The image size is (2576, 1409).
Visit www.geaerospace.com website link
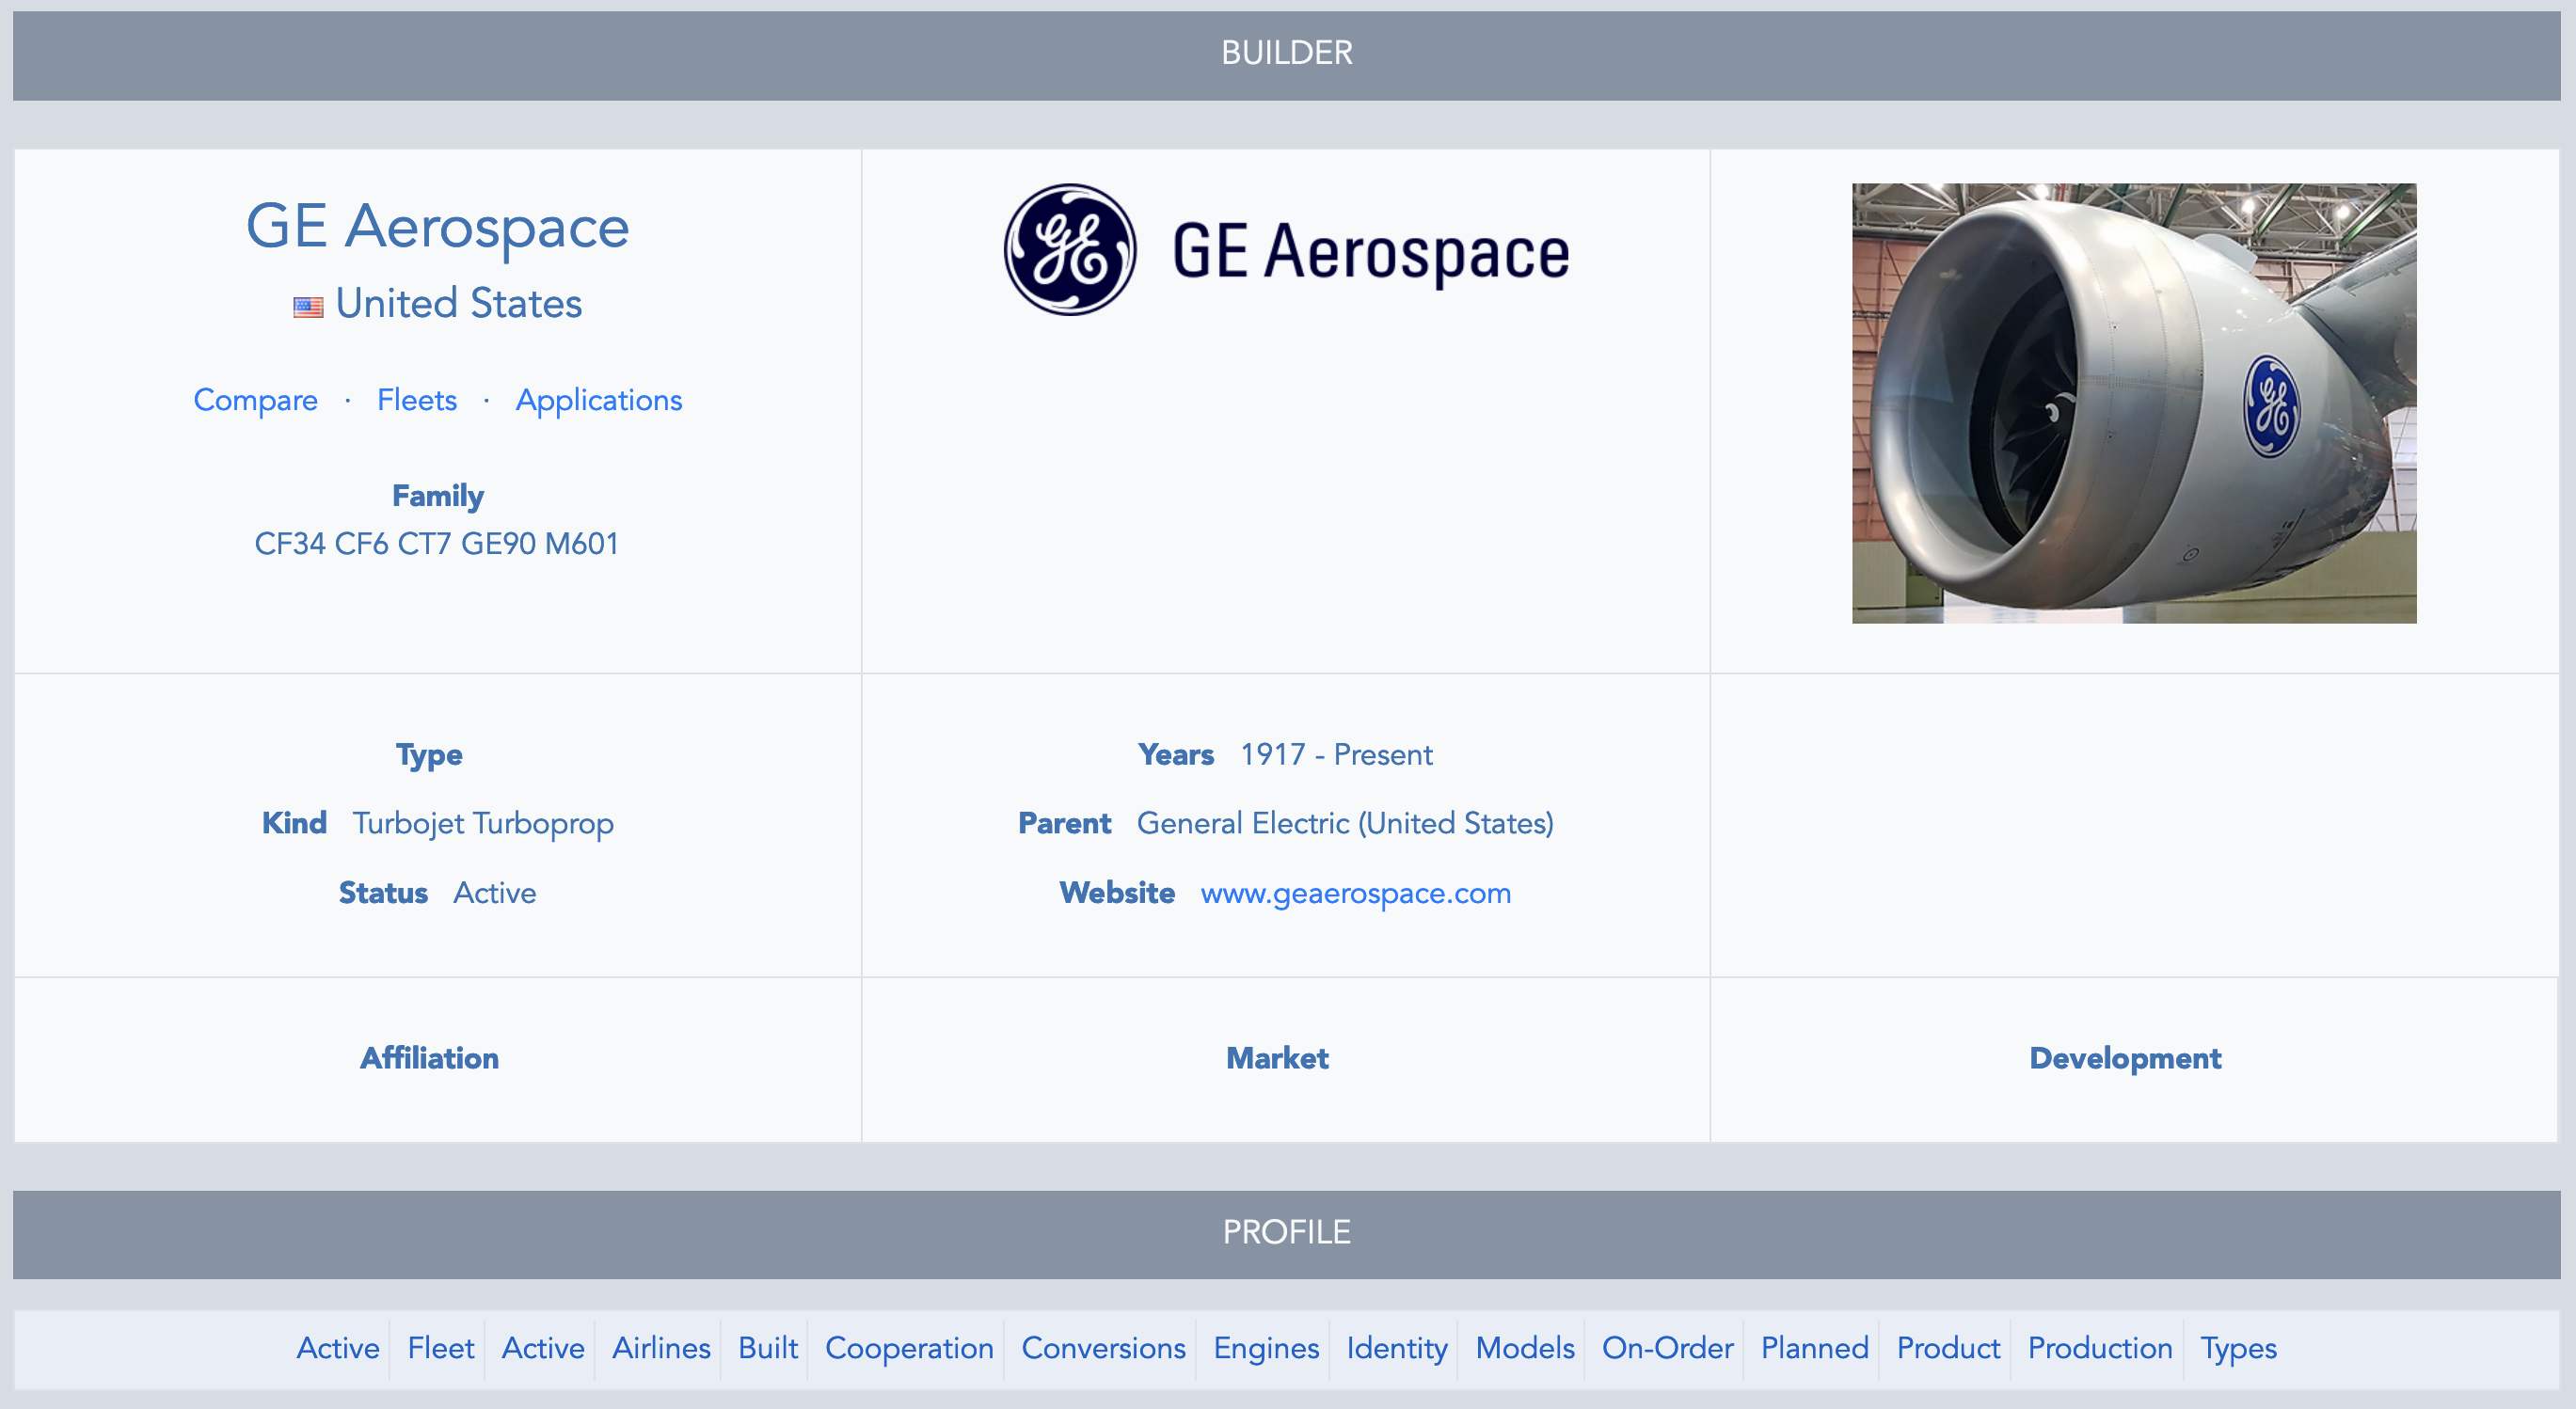click(1356, 893)
